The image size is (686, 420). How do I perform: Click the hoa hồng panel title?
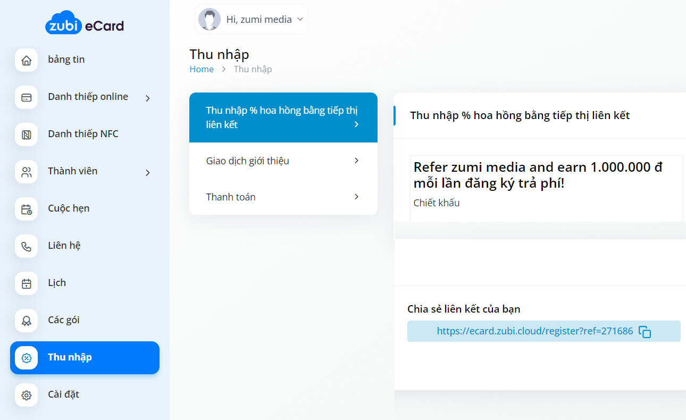pyautogui.click(x=520, y=115)
